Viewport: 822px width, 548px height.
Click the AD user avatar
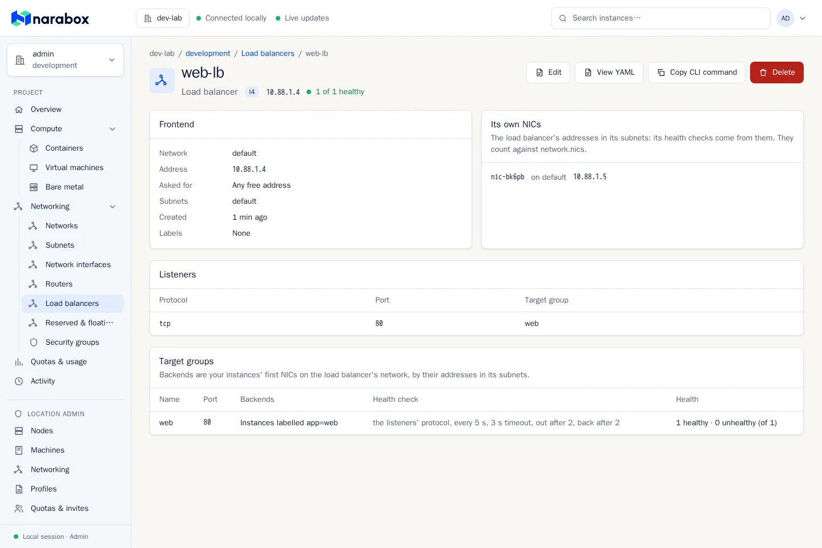[x=785, y=18]
